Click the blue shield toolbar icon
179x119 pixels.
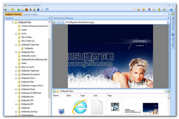[149, 10]
